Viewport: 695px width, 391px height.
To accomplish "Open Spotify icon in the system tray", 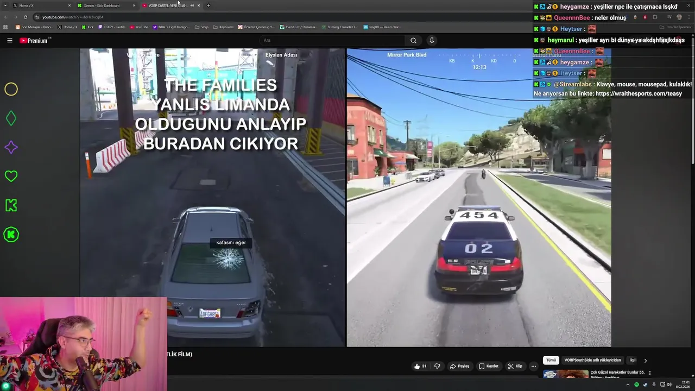I will (x=637, y=384).
